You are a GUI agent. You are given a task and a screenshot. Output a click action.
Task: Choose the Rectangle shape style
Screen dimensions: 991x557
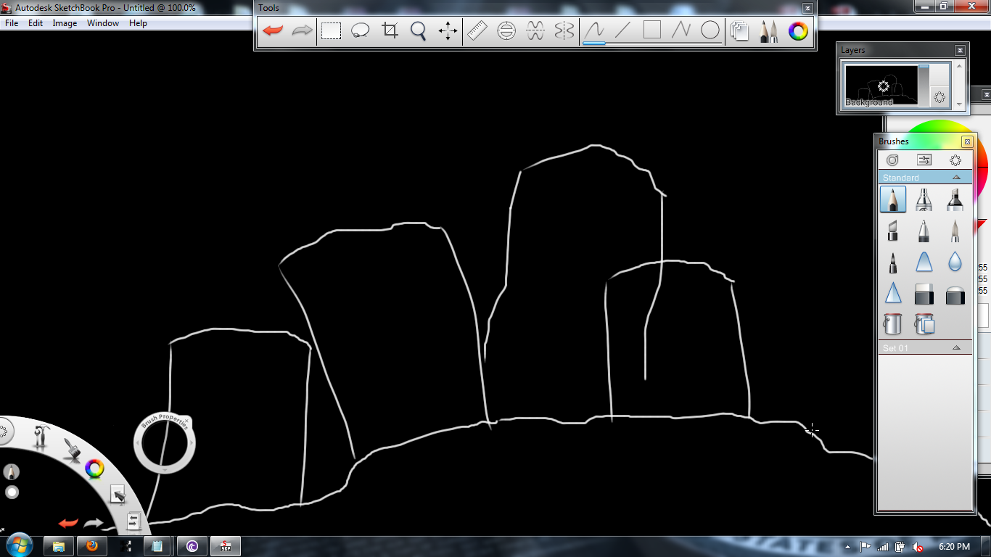[x=652, y=31]
